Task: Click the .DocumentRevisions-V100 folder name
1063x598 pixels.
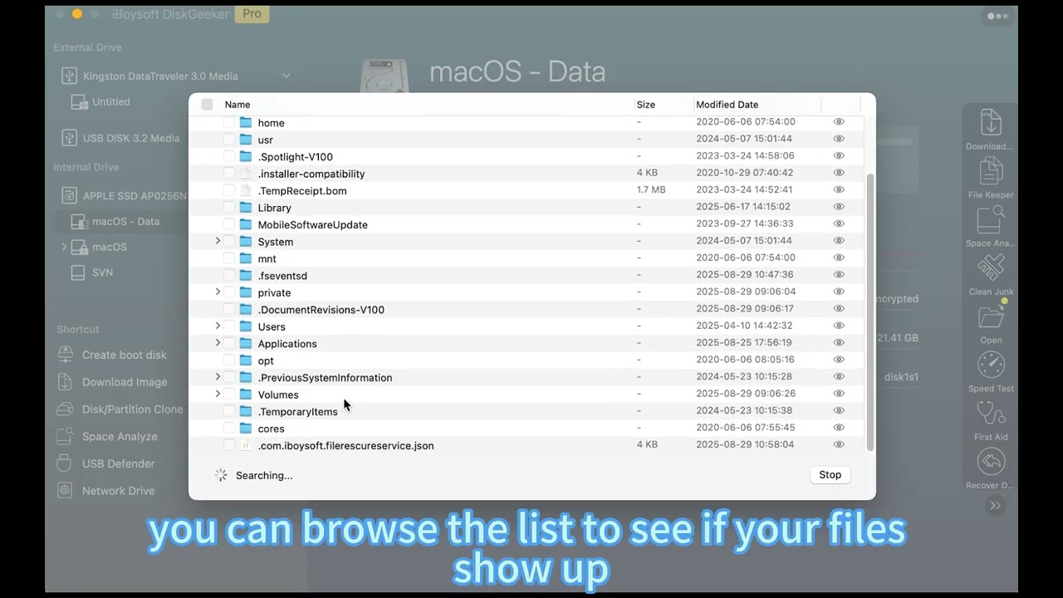Action: [321, 310]
